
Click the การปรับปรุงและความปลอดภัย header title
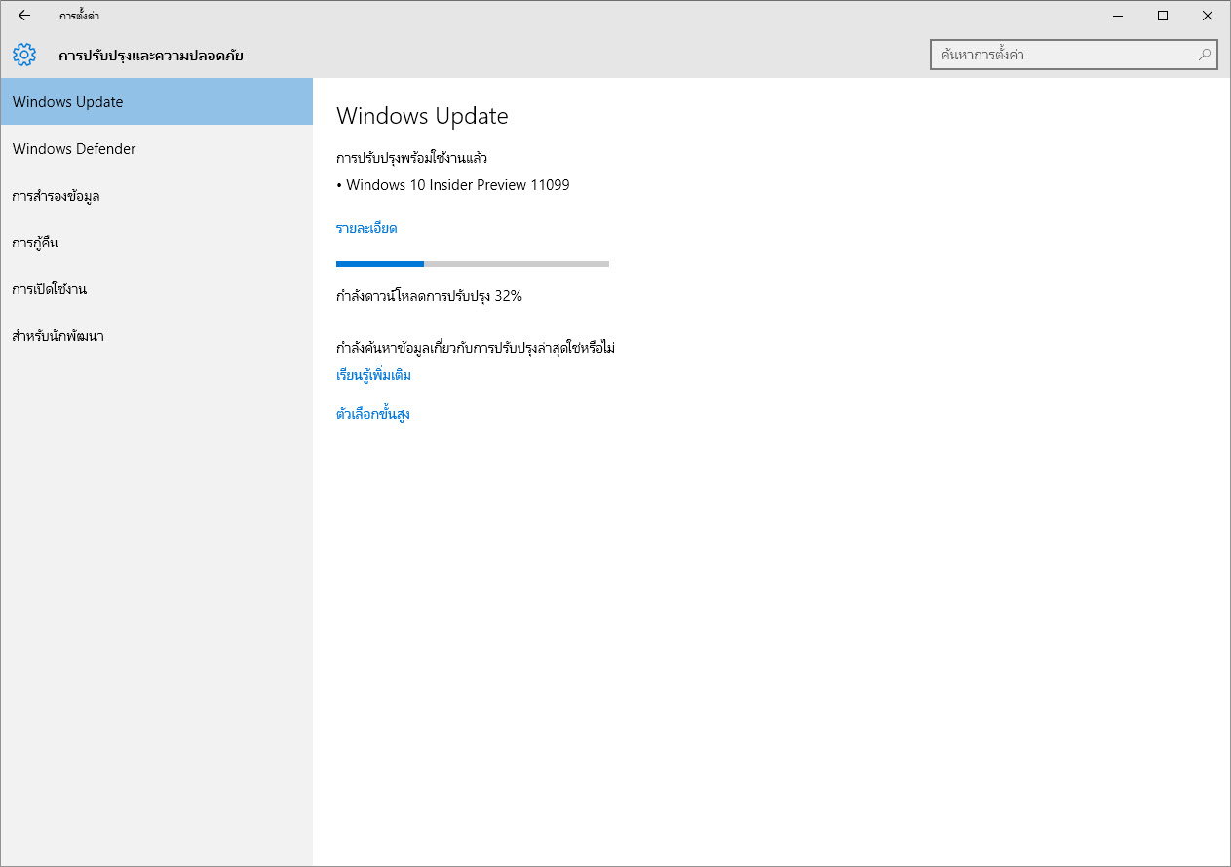click(x=151, y=56)
